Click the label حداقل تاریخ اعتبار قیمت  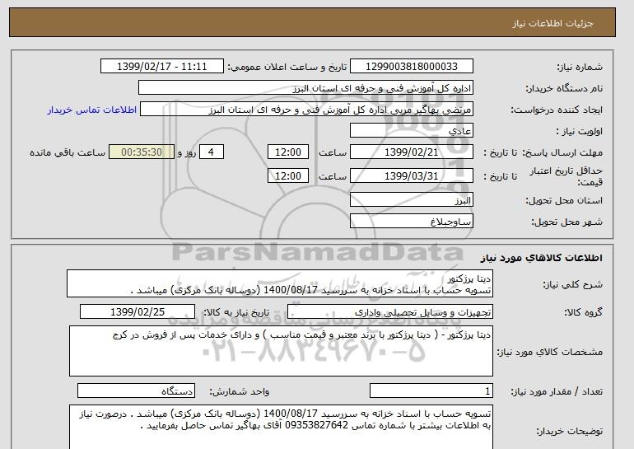[x=566, y=176]
